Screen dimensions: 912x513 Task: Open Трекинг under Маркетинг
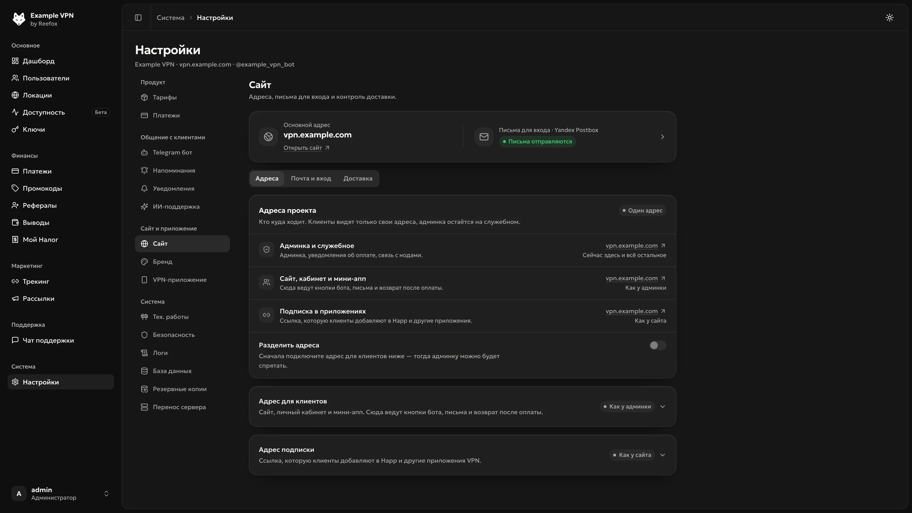[x=60, y=282]
